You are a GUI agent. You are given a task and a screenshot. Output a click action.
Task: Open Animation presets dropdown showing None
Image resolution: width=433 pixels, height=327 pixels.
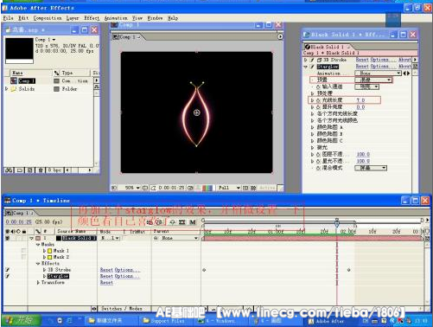[x=379, y=74]
